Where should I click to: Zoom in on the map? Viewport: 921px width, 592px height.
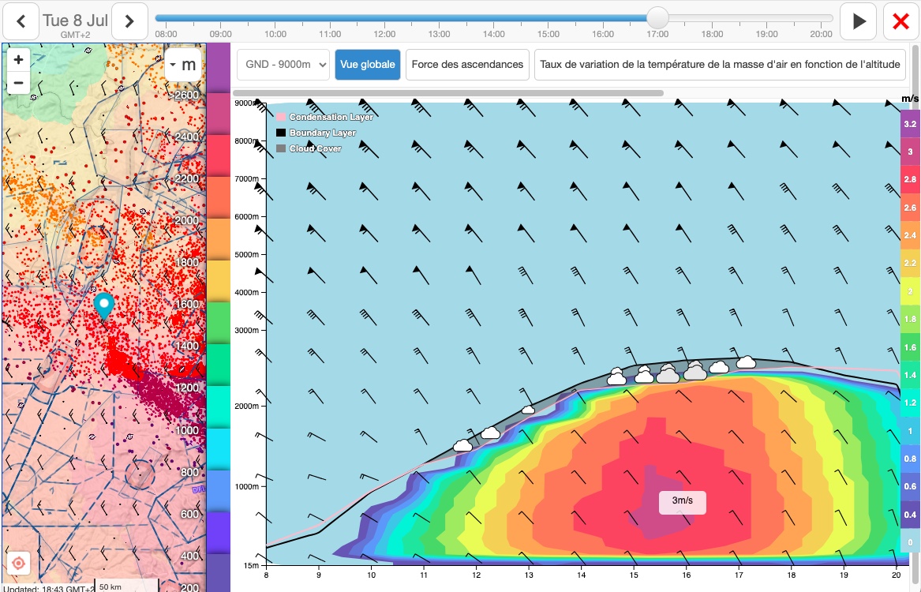tap(18, 60)
